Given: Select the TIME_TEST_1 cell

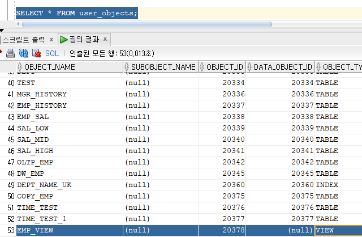Looking at the screenshot, I should pos(70,219).
